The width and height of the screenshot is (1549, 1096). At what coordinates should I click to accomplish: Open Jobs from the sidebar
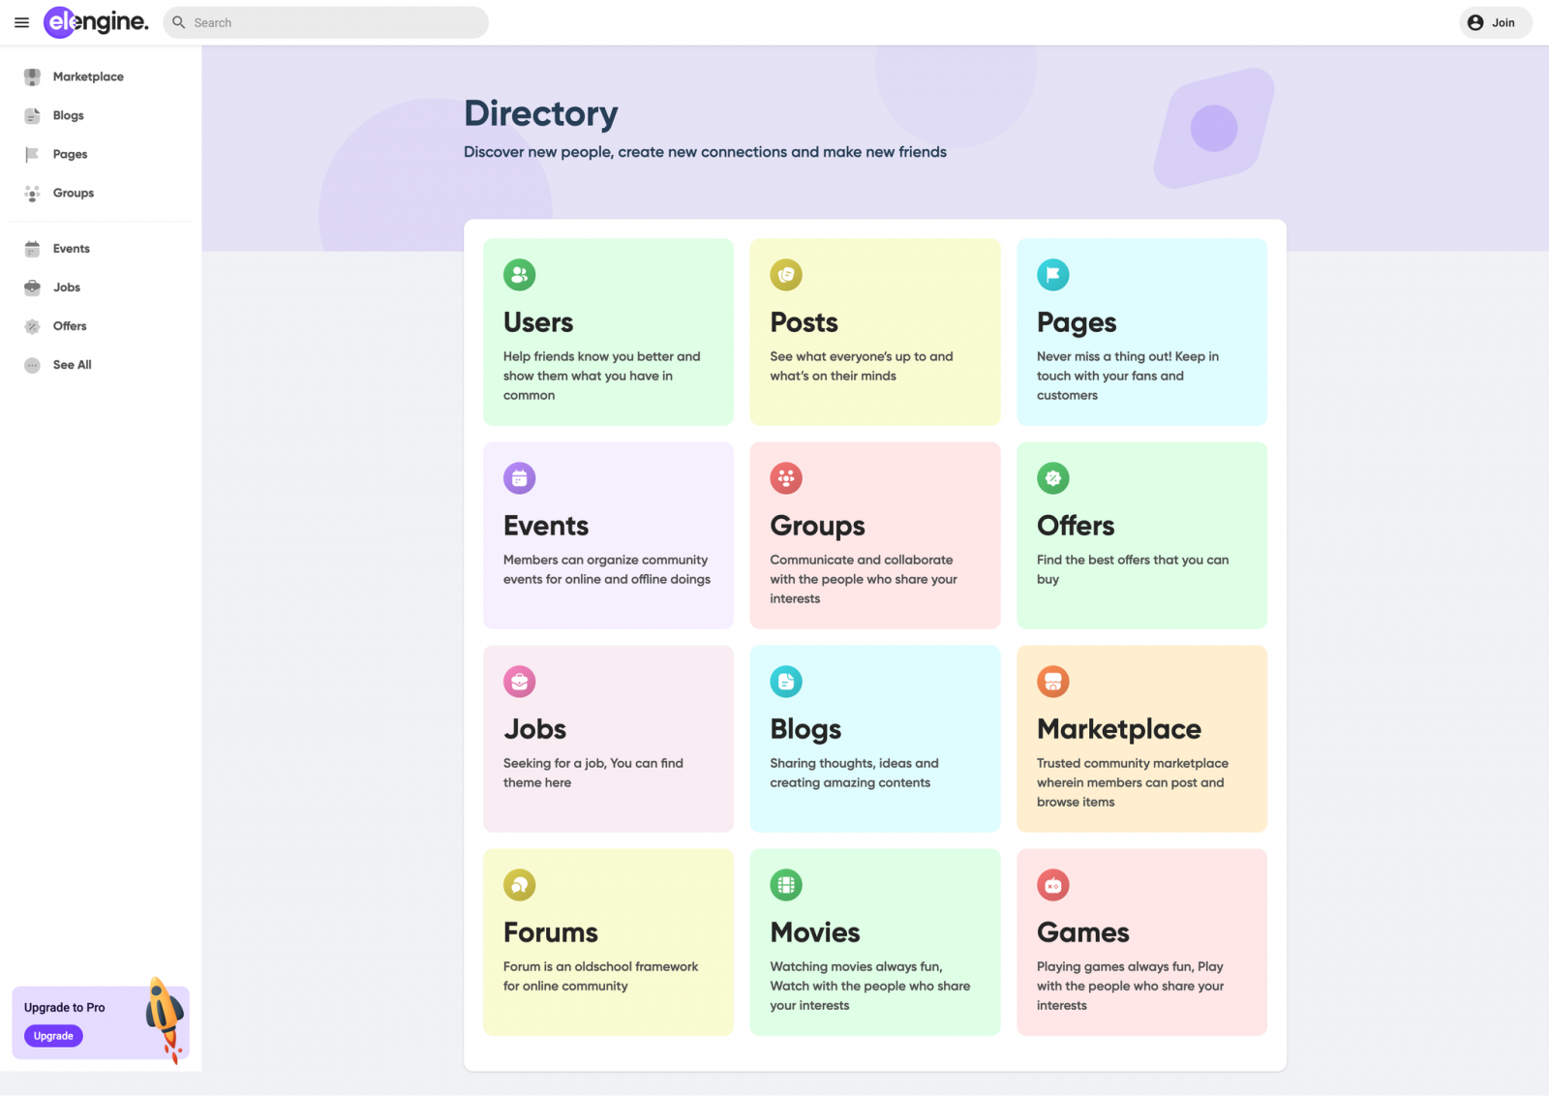click(x=66, y=288)
